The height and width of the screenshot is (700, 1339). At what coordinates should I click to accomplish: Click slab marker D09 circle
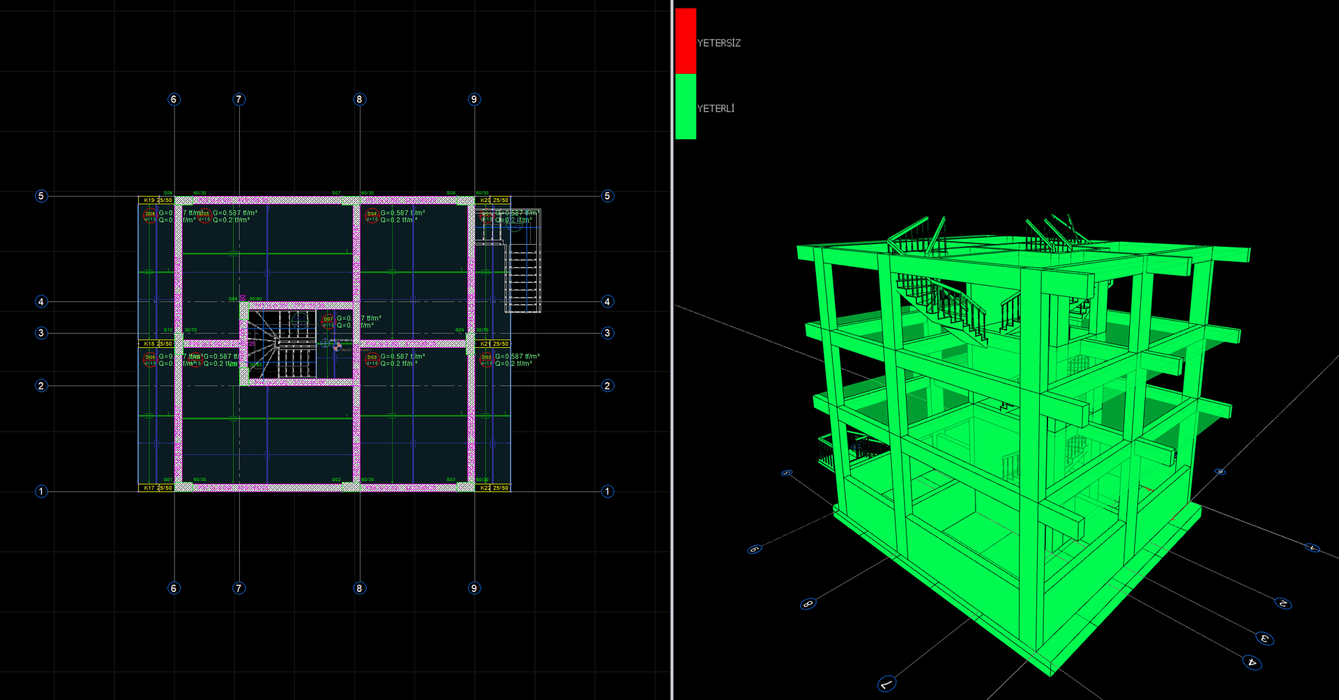coord(150,360)
